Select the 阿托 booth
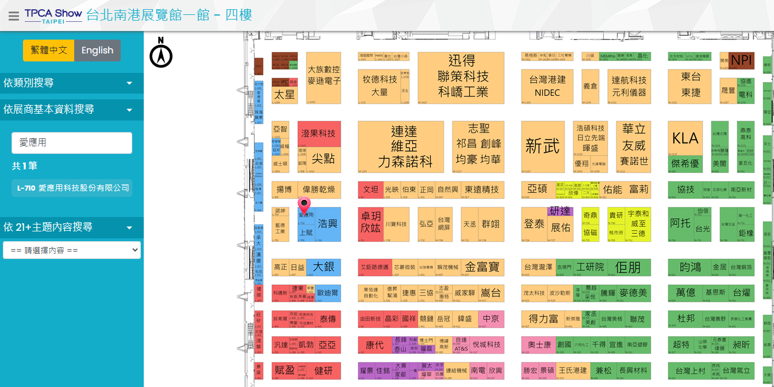774x387 pixels. (680, 224)
